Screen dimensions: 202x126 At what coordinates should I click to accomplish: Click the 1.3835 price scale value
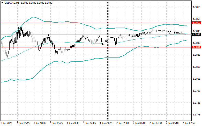(x=197, y=43)
